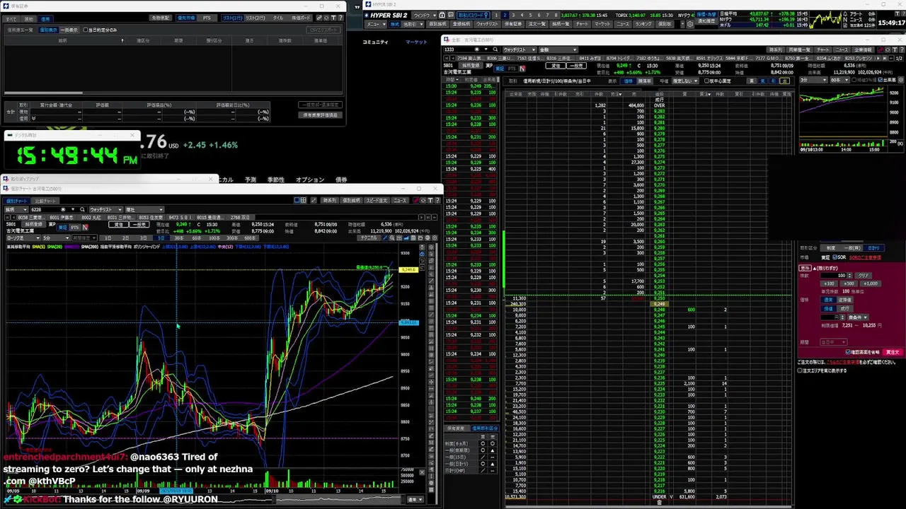The image size is (906, 509).
Task: Click the alert bell icon near アラート
Action: [845, 14]
